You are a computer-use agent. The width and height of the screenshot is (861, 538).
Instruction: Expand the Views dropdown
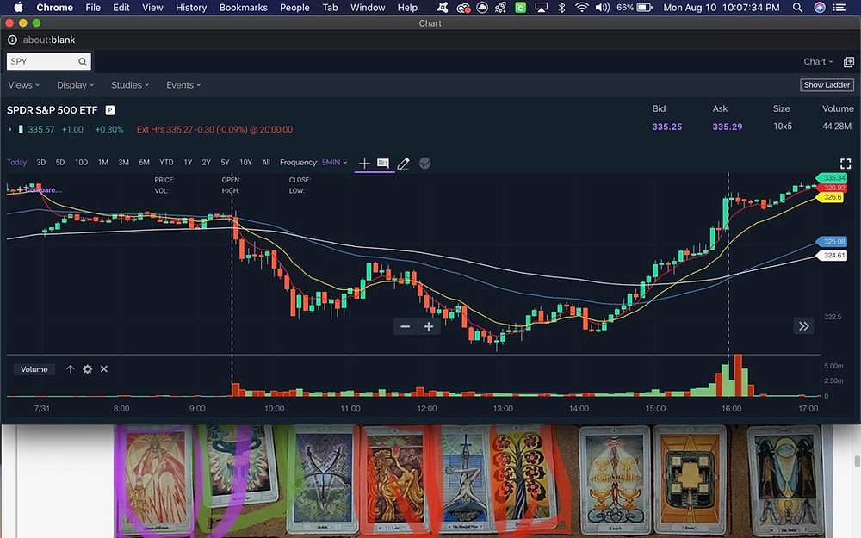click(x=23, y=85)
